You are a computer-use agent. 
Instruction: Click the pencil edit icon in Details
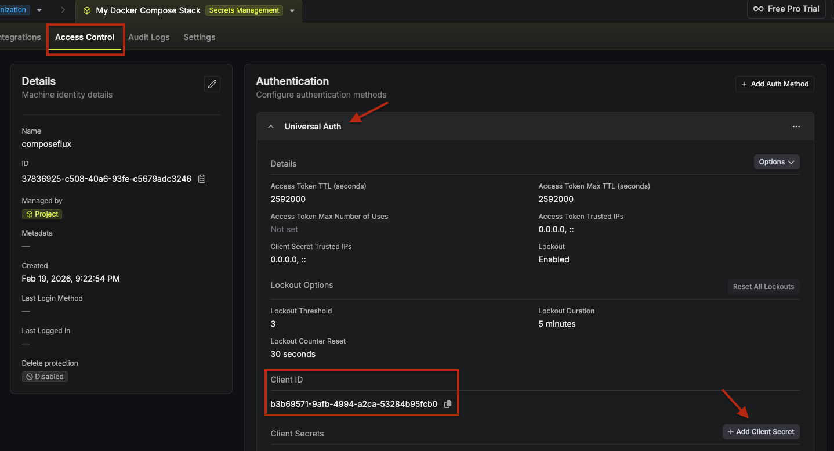pyautogui.click(x=212, y=84)
